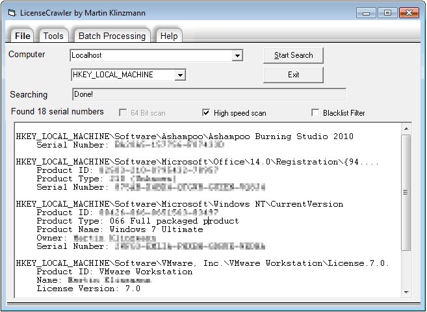Click the results vertical scrollbar thumb

pyautogui.click(x=406, y=192)
